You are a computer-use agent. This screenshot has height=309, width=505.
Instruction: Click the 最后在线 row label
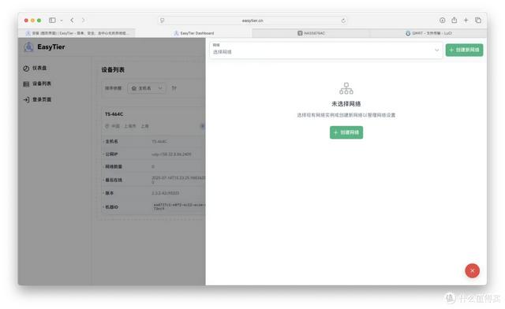[x=114, y=180]
